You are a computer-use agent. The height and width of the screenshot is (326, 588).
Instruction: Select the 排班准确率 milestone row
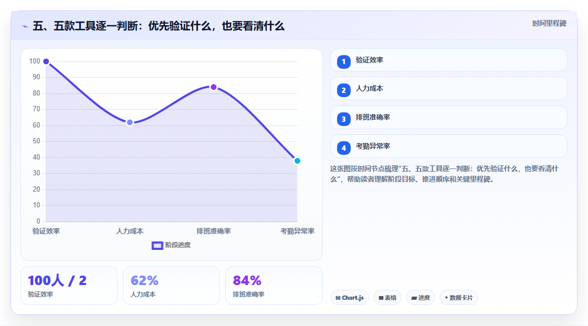coord(448,118)
